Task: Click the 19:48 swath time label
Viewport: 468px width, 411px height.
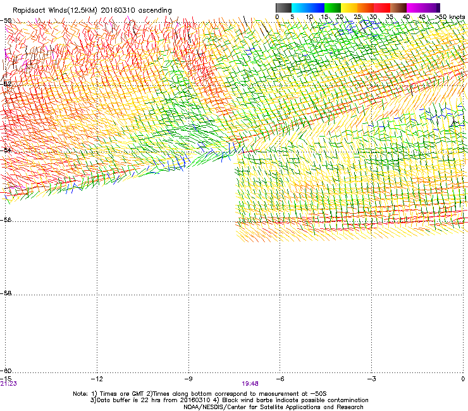Action: (x=250, y=384)
